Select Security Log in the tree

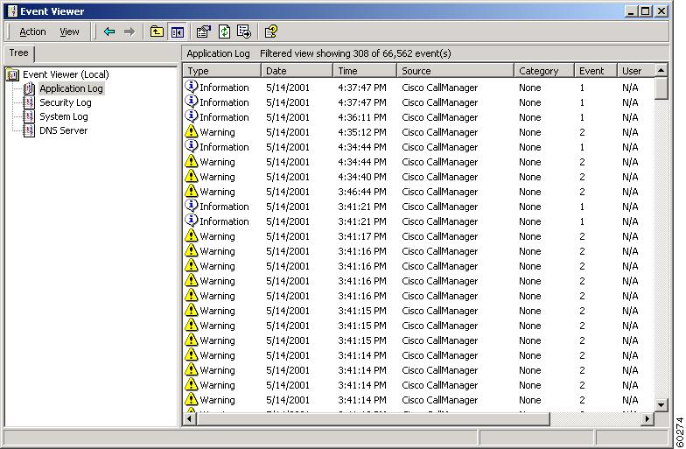pyautogui.click(x=65, y=102)
